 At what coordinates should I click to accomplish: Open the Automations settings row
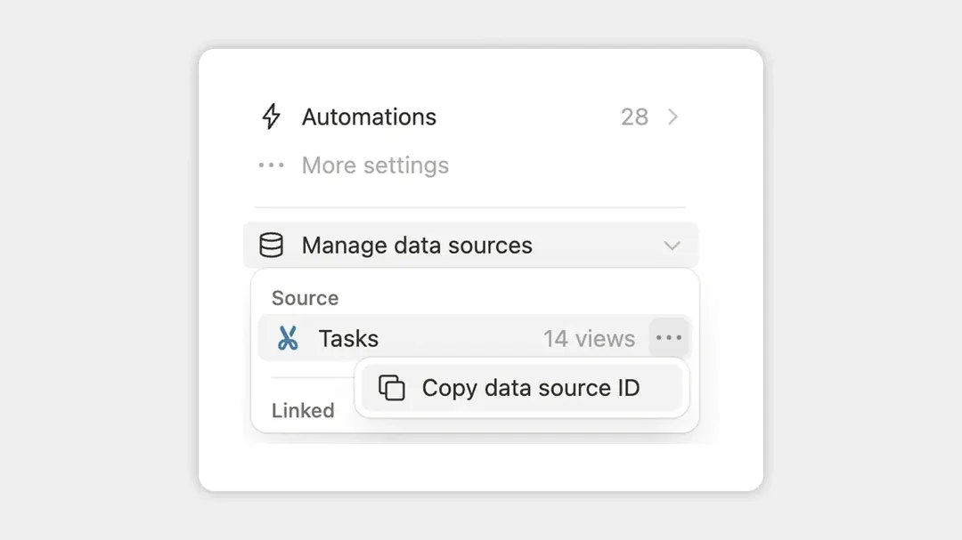coord(370,117)
